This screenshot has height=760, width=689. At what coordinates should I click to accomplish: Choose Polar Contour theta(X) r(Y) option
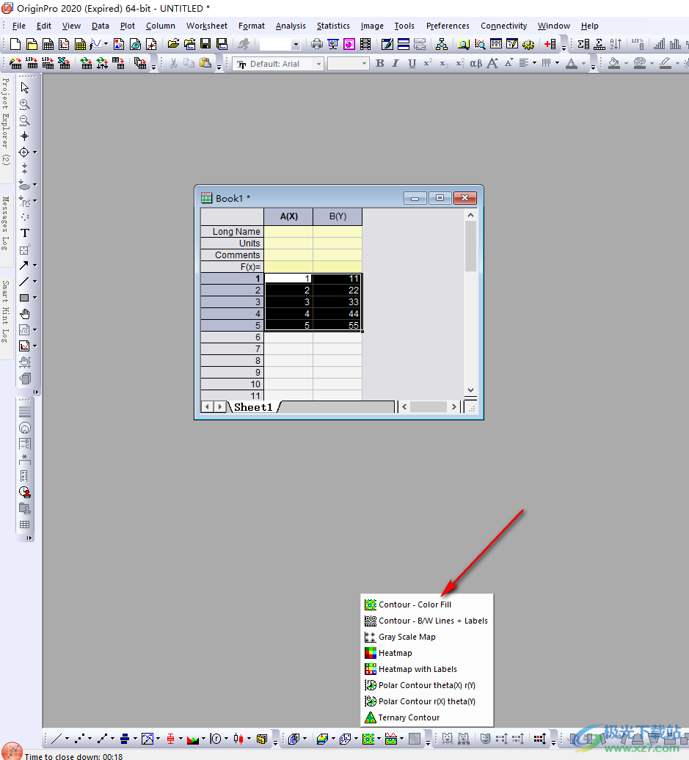click(x=427, y=685)
